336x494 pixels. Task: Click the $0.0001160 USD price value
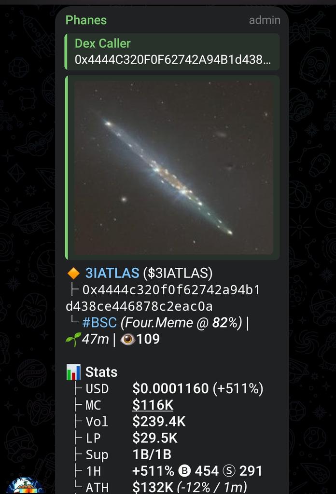[x=170, y=388]
